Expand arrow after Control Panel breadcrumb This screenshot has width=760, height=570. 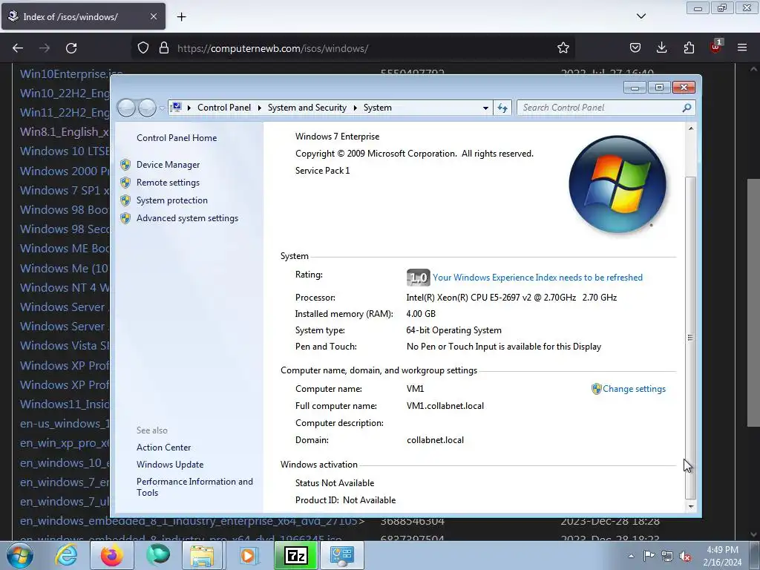click(259, 108)
